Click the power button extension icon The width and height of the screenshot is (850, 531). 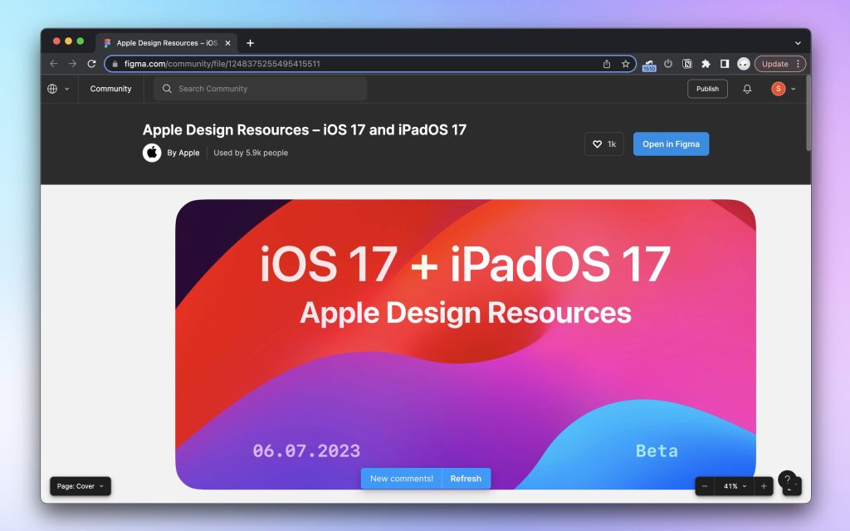(x=668, y=64)
